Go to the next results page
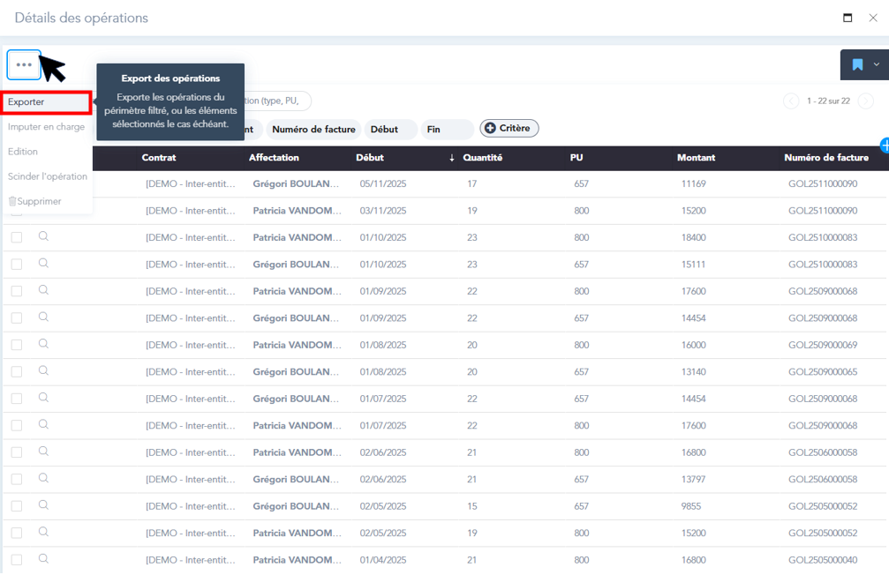 866,101
